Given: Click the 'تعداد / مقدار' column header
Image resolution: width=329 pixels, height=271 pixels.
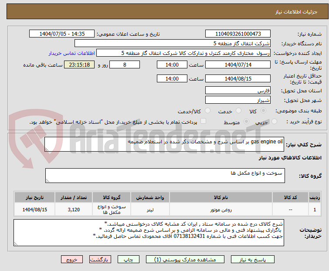Looking at the screenshot, I should pyautogui.click(x=74, y=197).
